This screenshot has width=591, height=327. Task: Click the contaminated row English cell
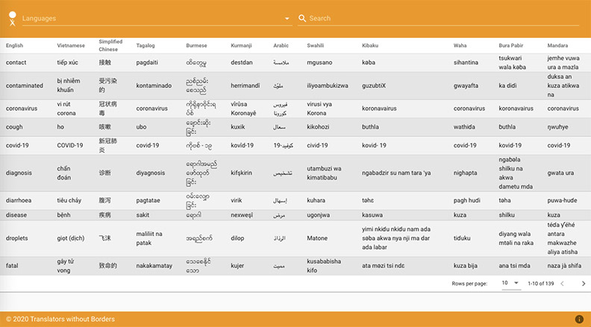click(x=25, y=86)
